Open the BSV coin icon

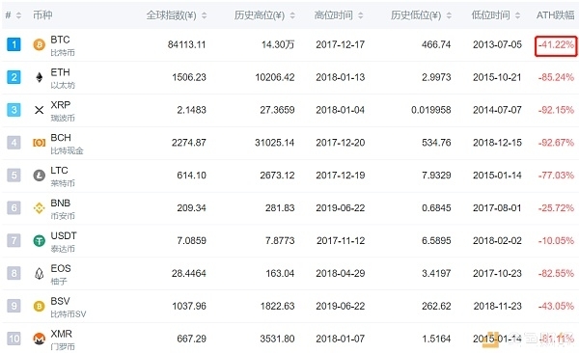tap(40, 306)
